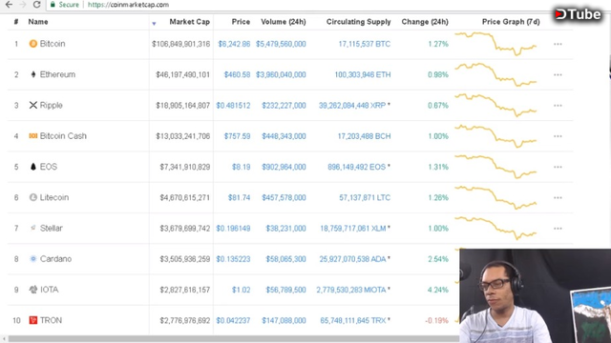
Task: Click the DTube logo
Action: pos(578,14)
